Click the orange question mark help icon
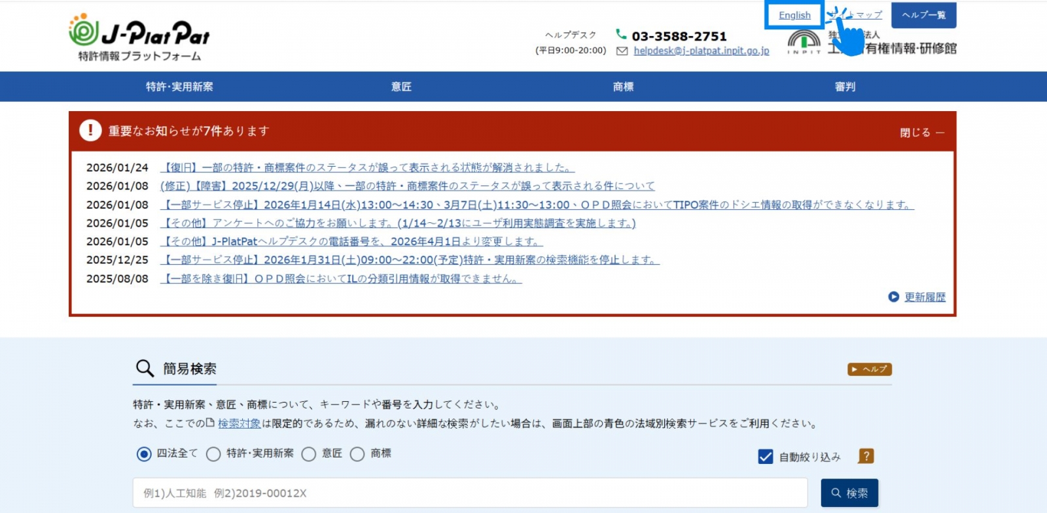The width and height of the screenshot is (1047, 513). [866, 456]
